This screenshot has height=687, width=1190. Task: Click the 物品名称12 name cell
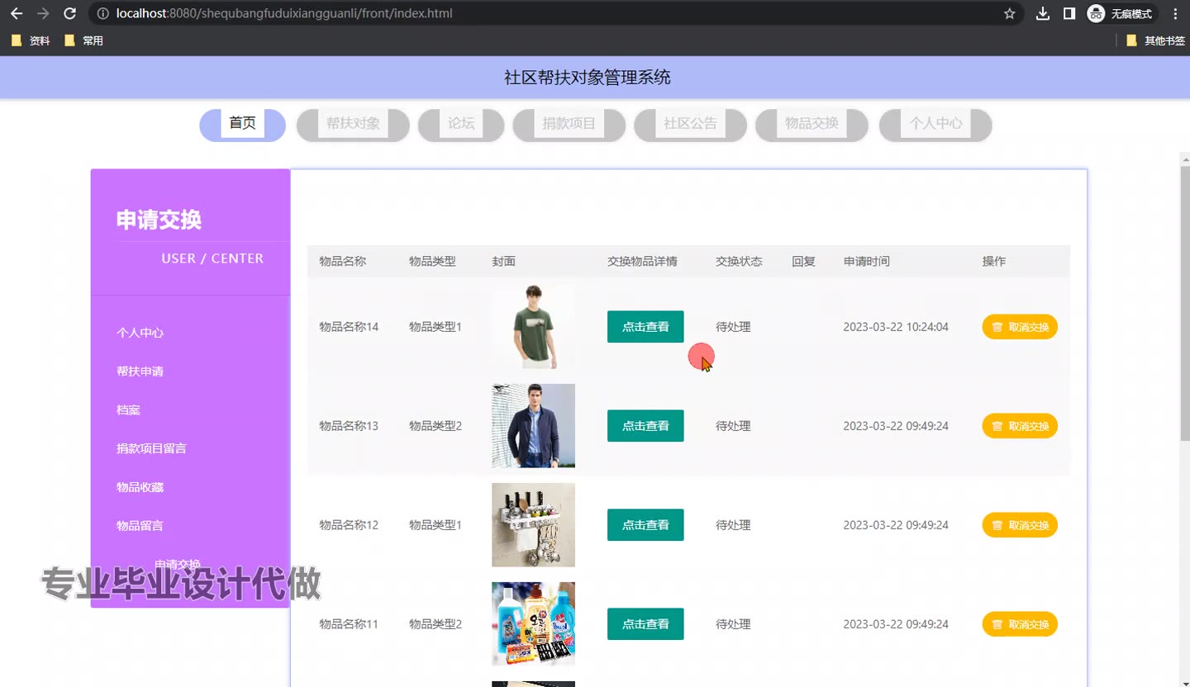tap(349, 525)
